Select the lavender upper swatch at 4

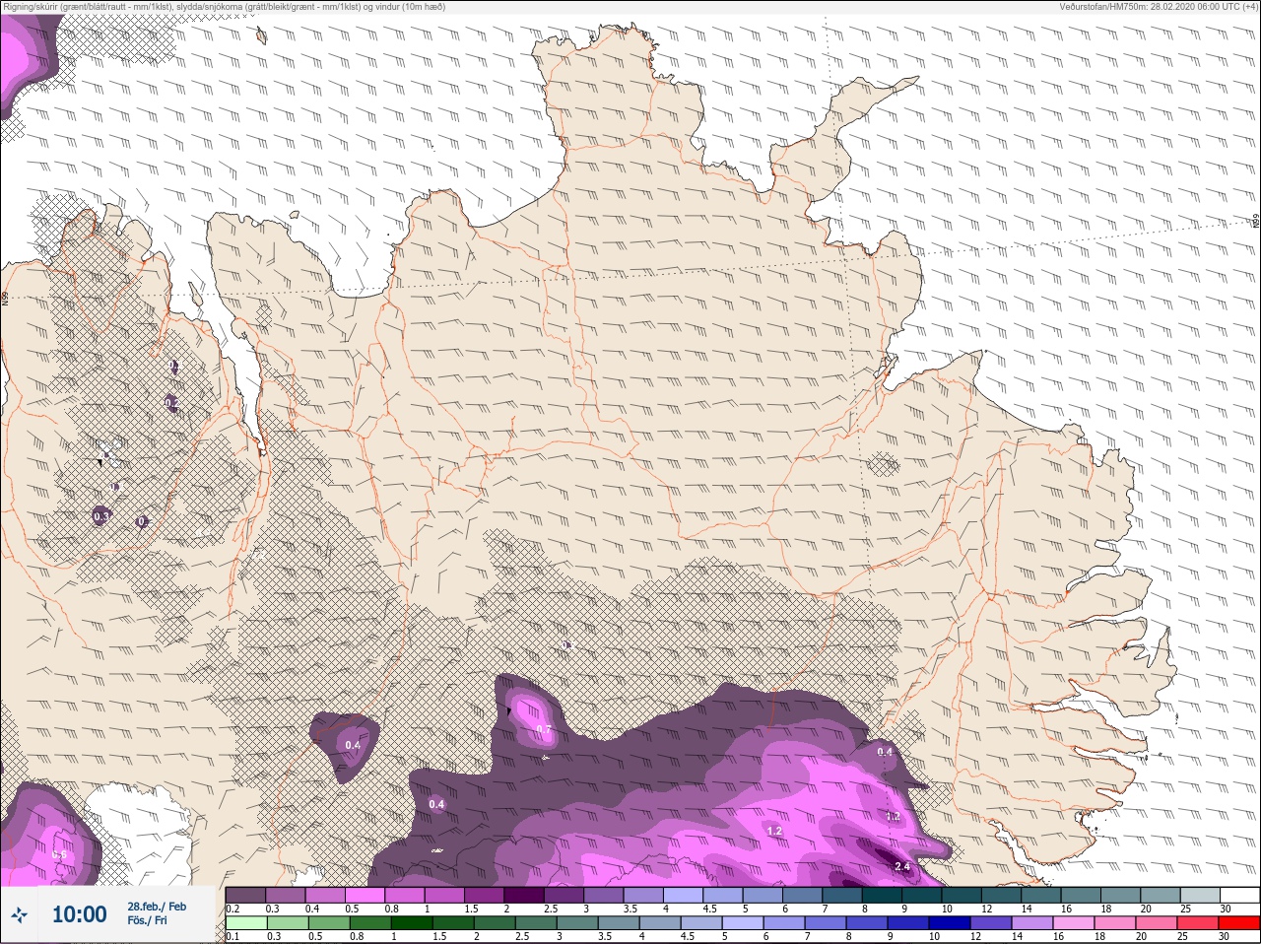(x=683, y=895)
